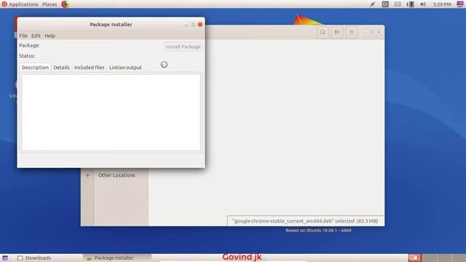Close the file manager window
The width and height of the screenshot is (466, 262).
tap(379, 32)
